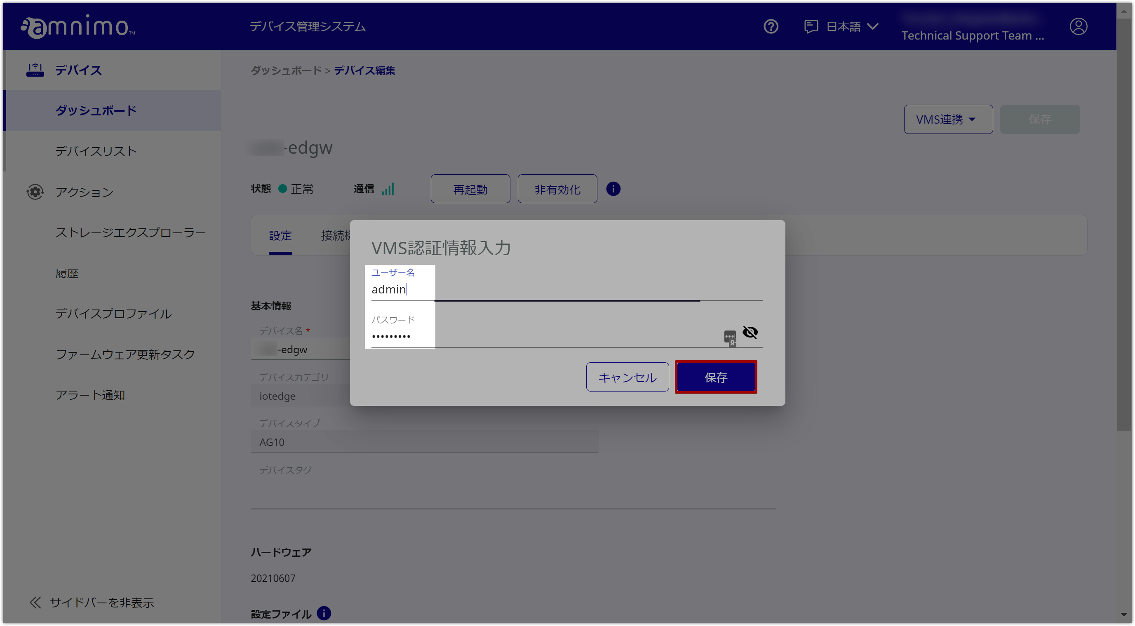Click the greyed 保存 button at top right

pyautogui.click(x=1040, y=120)
